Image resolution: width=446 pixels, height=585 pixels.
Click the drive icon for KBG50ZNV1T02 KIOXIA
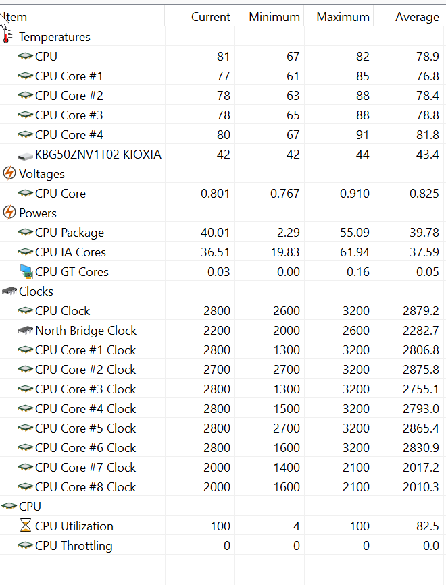(x=25, y=155)
